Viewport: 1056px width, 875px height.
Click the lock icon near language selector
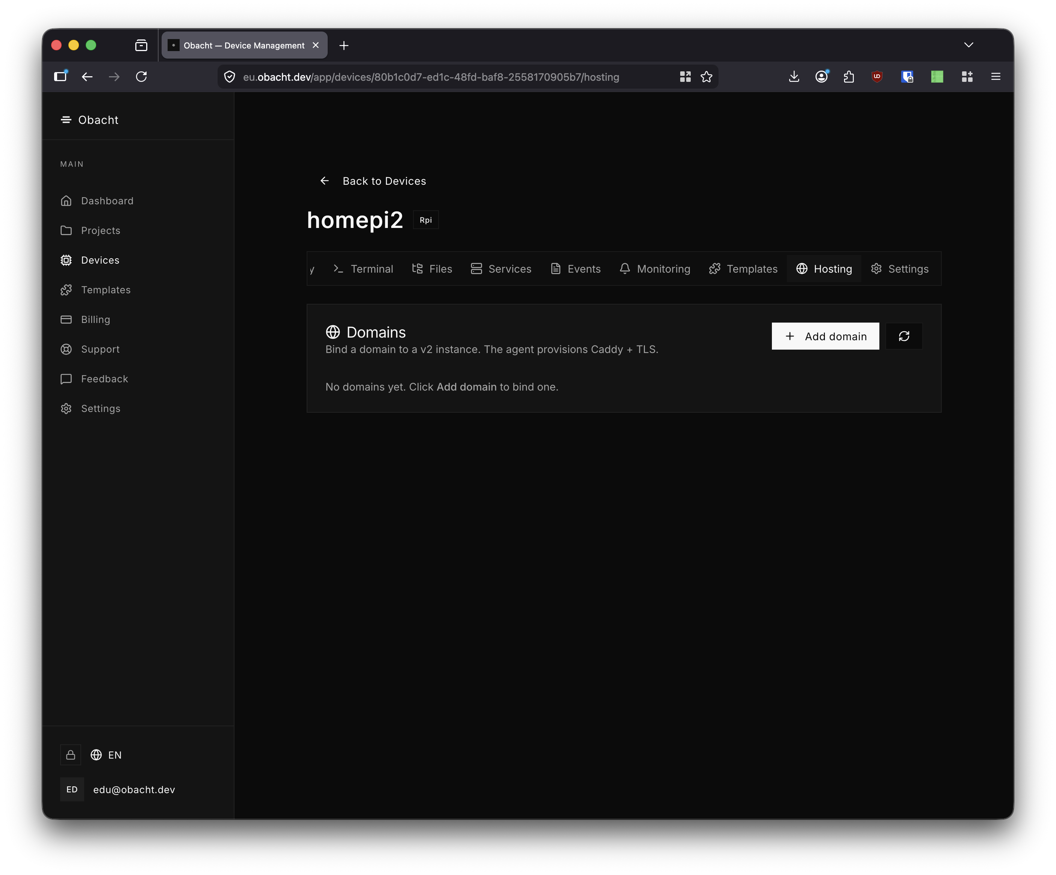tap(70, 755)
